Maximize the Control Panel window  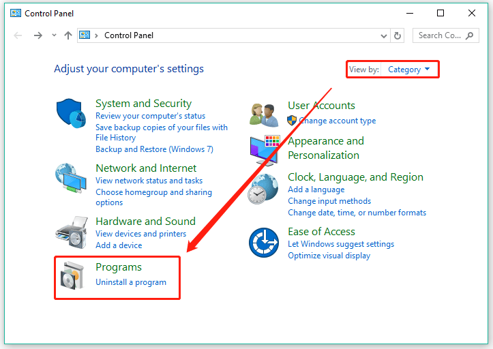[440, 13]
